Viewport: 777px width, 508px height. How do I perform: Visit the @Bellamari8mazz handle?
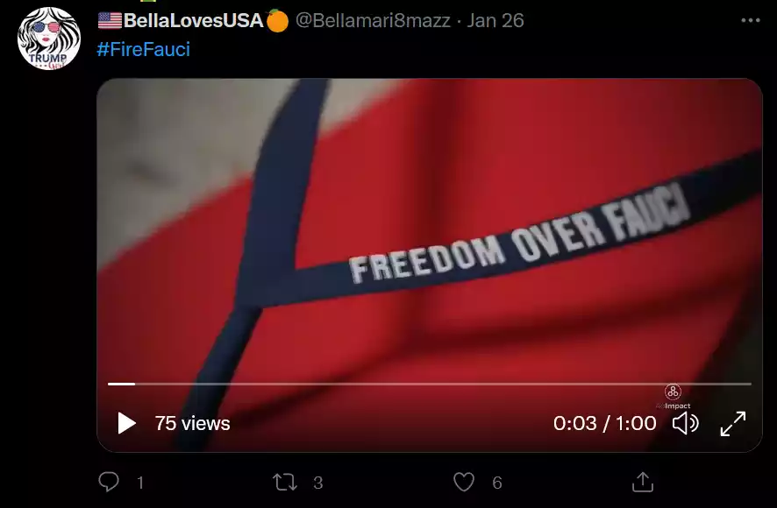click(x=373, y=20)
